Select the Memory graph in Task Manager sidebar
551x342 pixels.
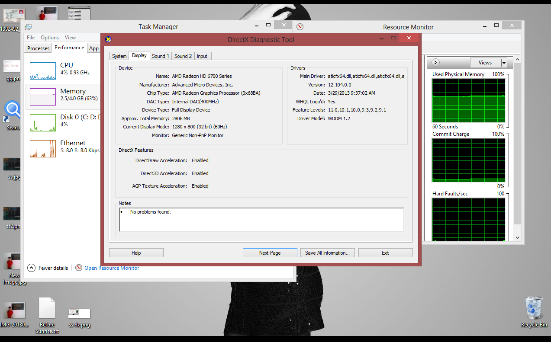(x=42, y=96)
